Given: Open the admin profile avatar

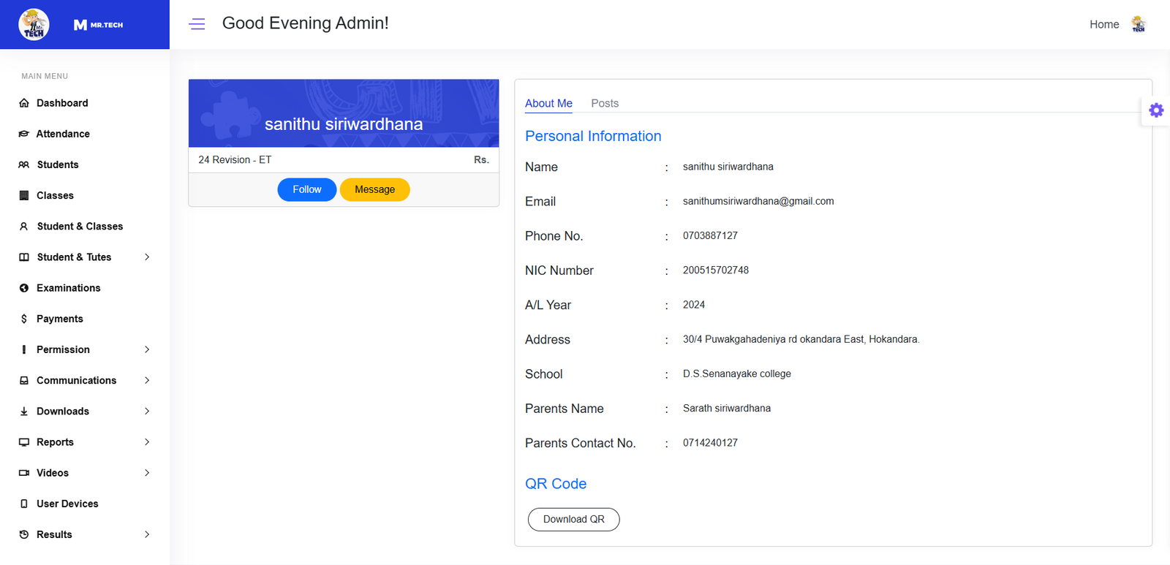Looking at the screenshot, I should pyautogui.click(x=1138, y=24).
